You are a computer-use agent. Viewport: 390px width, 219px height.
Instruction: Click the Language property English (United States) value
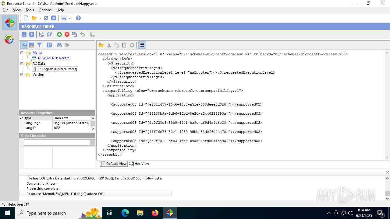71,123
